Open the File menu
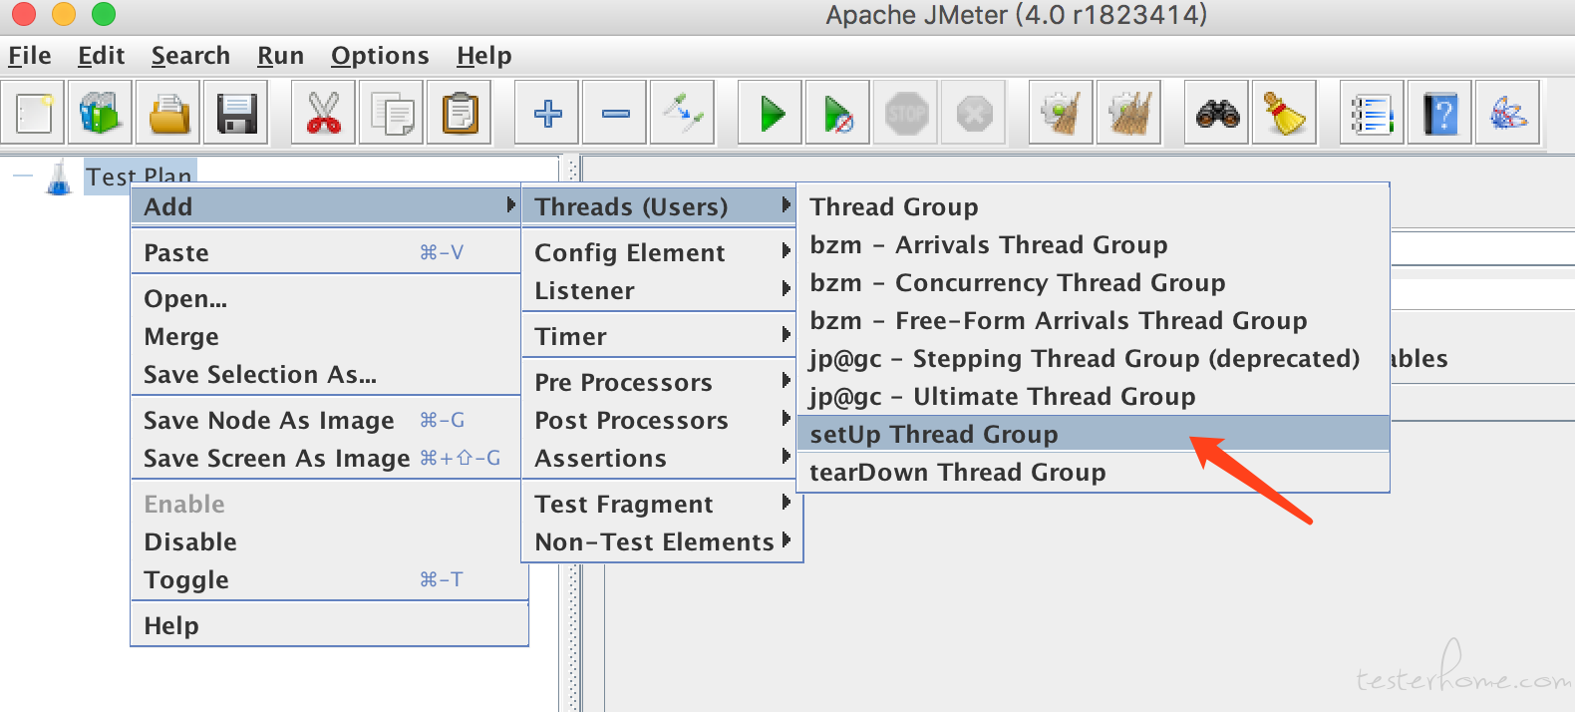Screen dimensions: 1575x712 coord(30,56)
